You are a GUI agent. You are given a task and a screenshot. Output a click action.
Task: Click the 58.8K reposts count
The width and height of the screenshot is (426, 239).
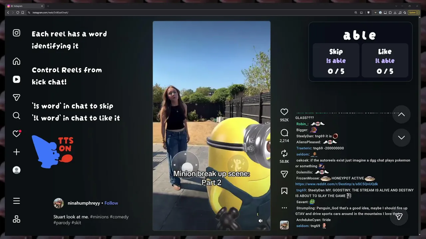(284, 161)
